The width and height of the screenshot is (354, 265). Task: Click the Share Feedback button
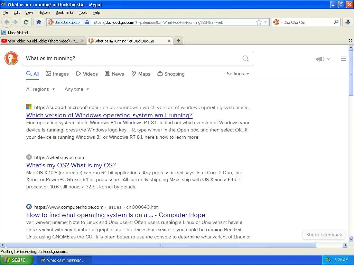[324, 235]
